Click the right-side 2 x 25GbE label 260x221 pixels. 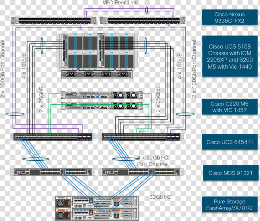coord(158,100)
